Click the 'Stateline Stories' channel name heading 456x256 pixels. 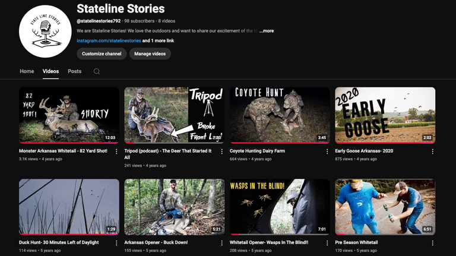[x=121, y=9]
